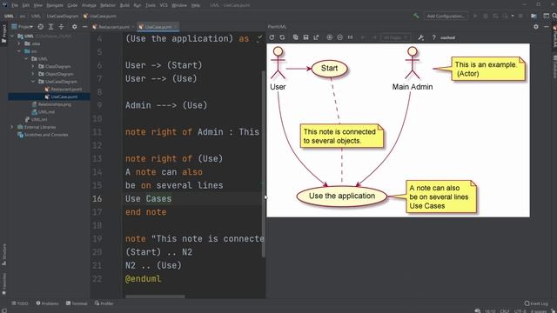Click Add Configuration button

(x=446, y=16)
